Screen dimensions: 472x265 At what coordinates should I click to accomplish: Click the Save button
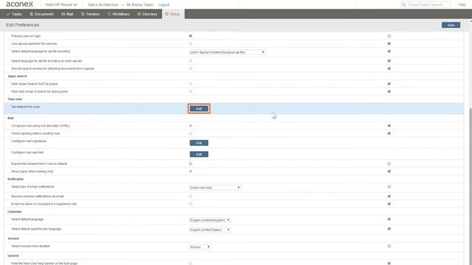451,25
